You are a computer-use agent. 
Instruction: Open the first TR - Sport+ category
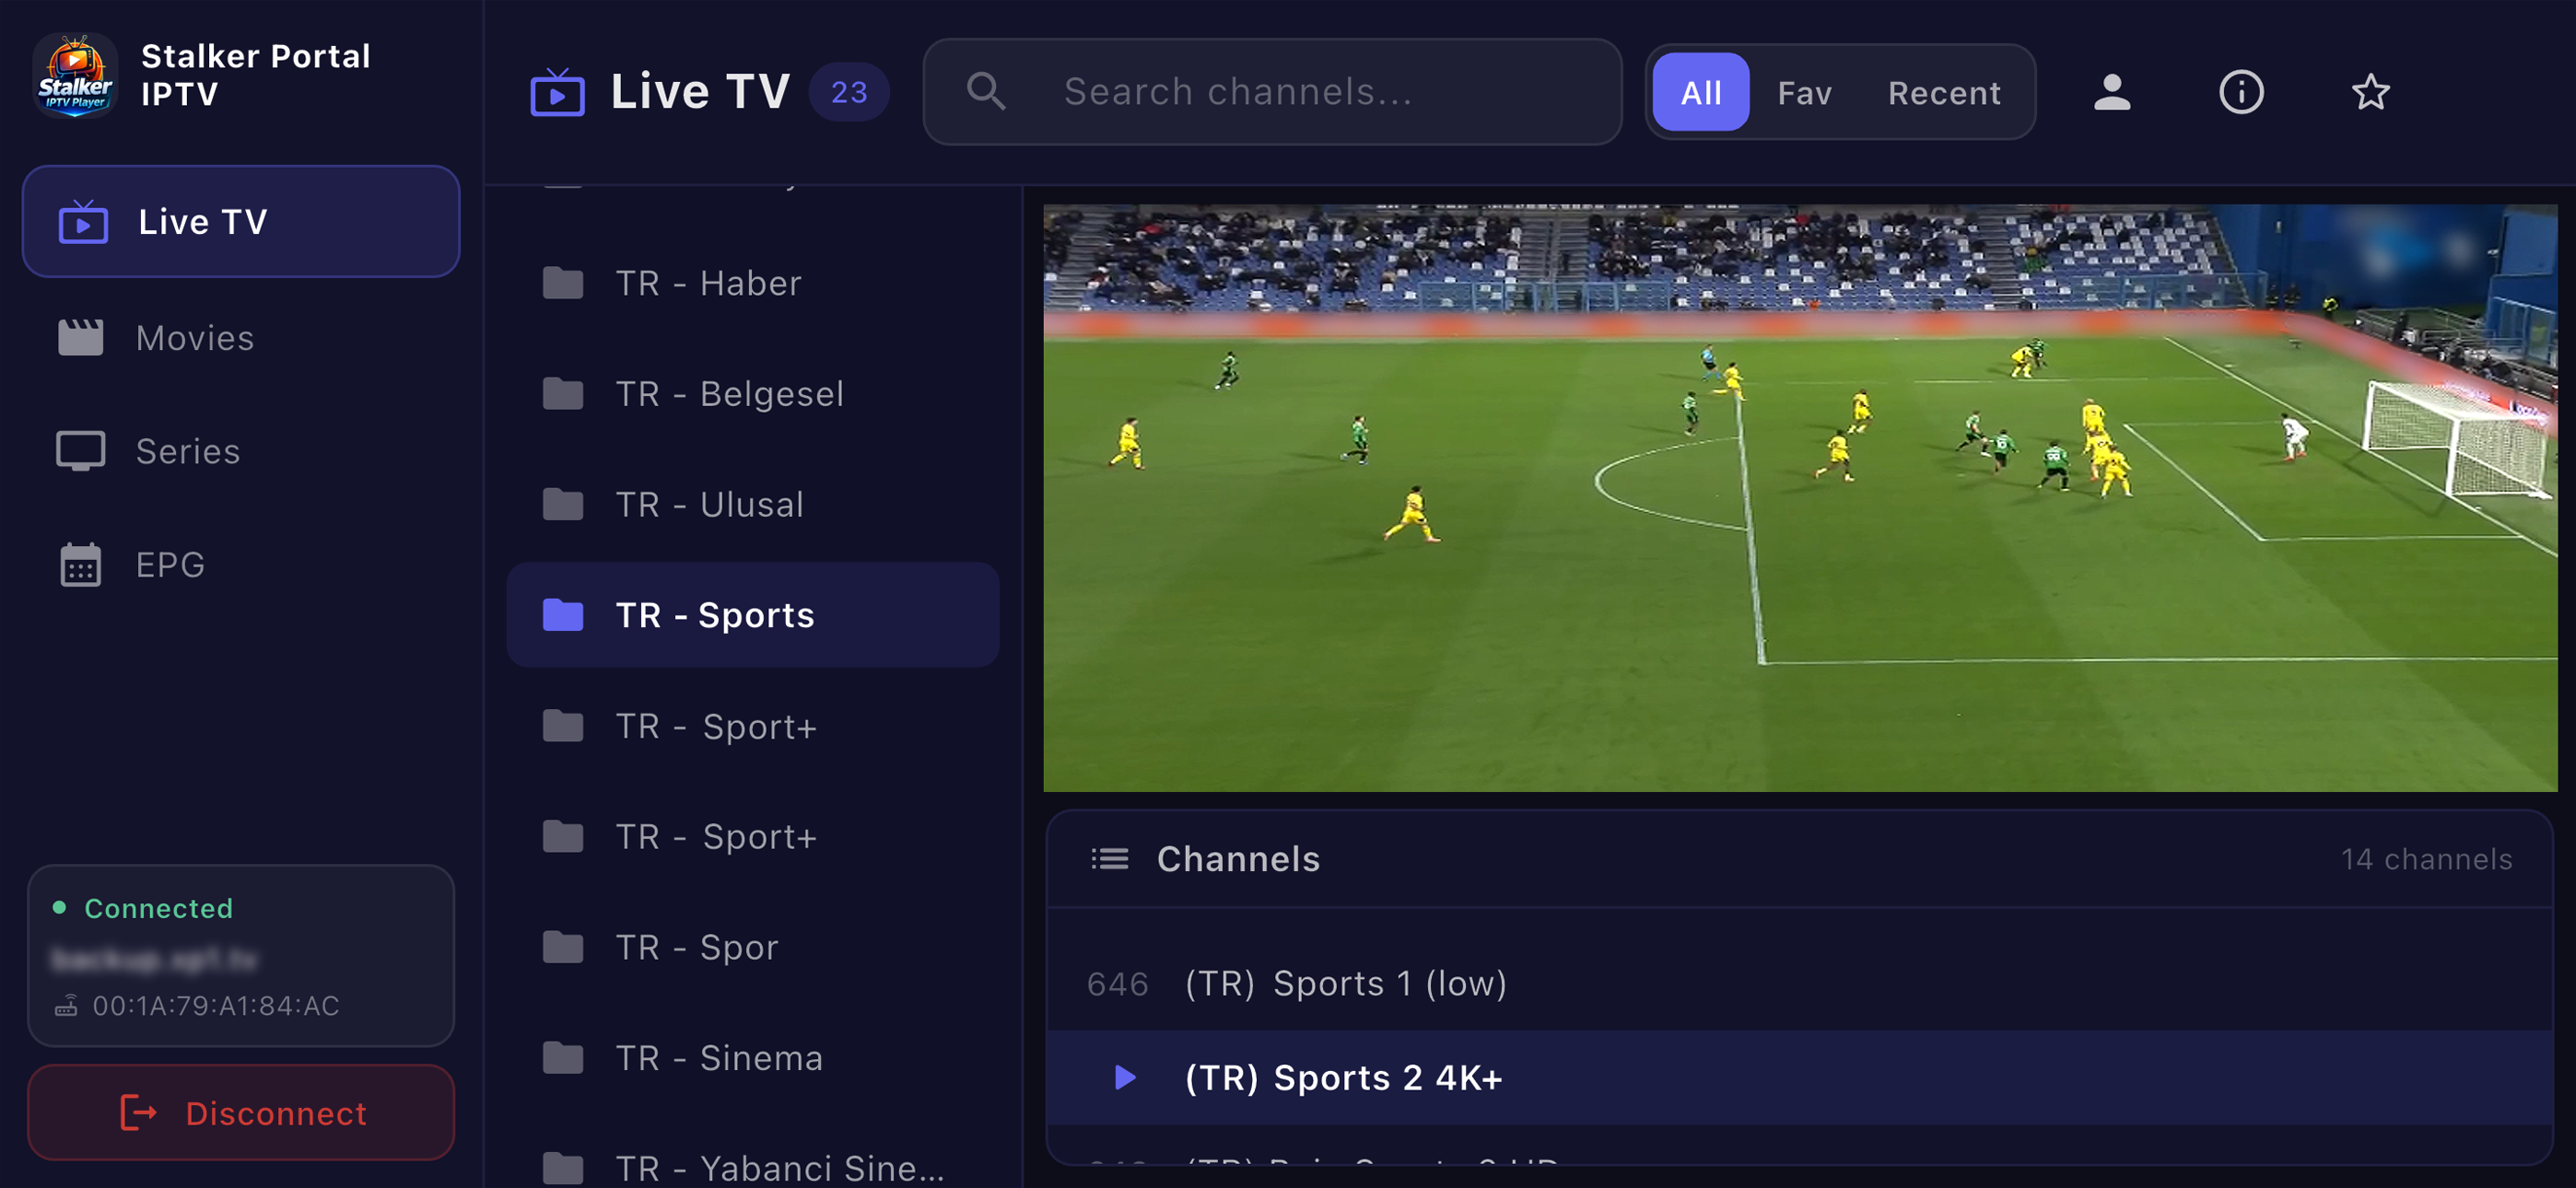[753, 726]
